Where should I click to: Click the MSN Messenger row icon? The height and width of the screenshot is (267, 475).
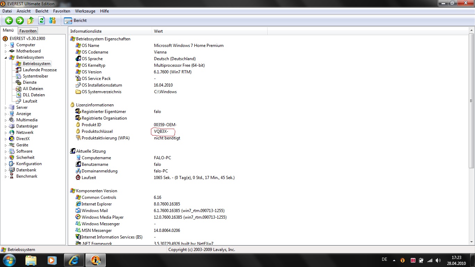click(78, 230)
